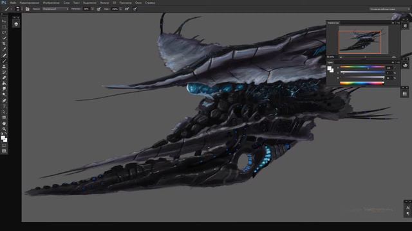Select the Rectangular Marquee tool

coord(4,27)
